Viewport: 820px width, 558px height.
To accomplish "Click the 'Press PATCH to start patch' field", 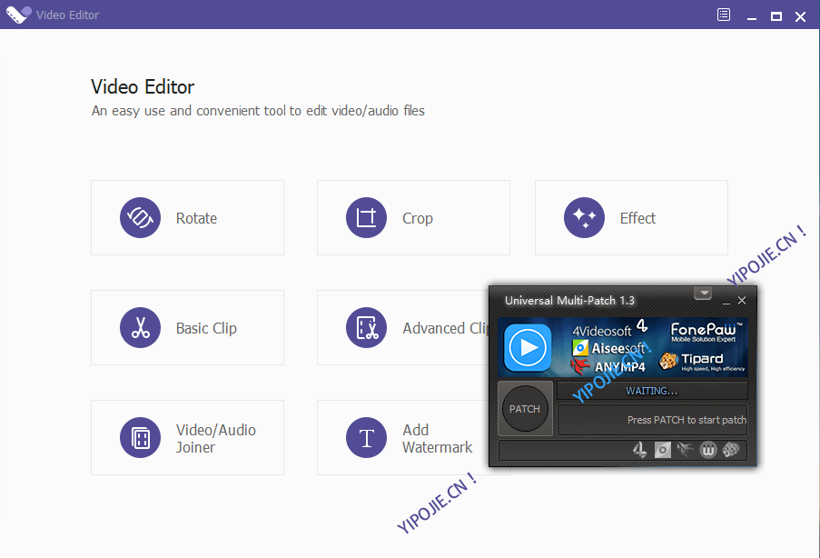I will coord(652,420).
